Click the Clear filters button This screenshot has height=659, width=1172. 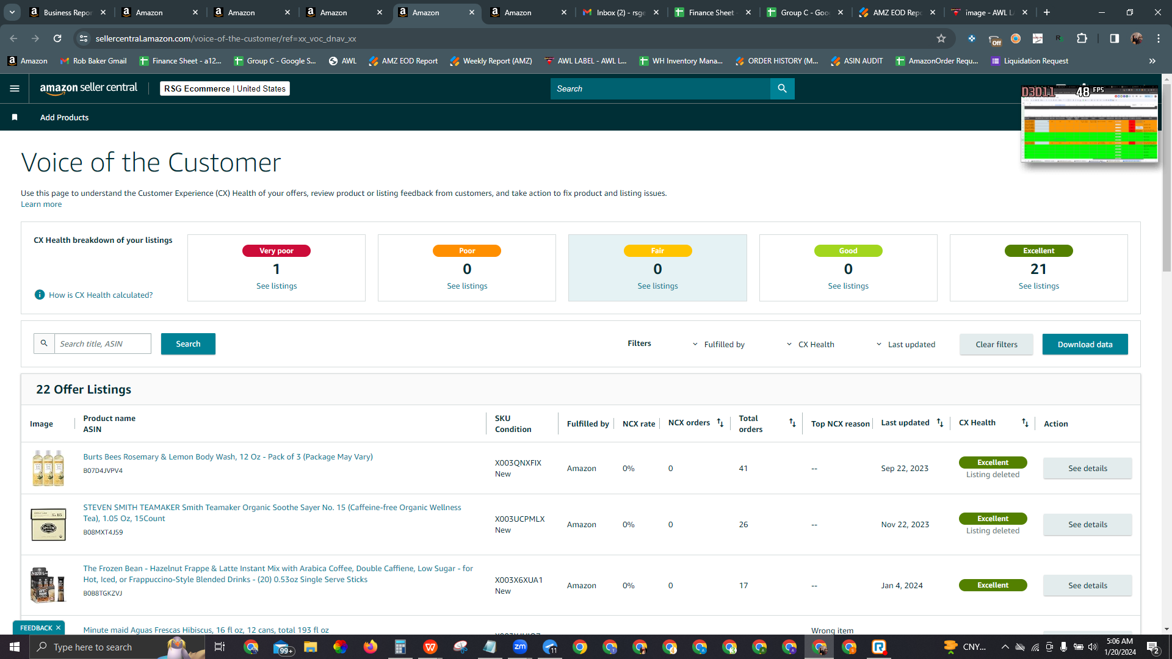click(996, 344)
